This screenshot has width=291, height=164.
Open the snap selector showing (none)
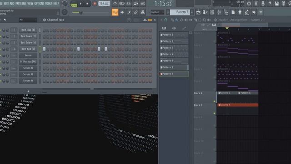157,12
